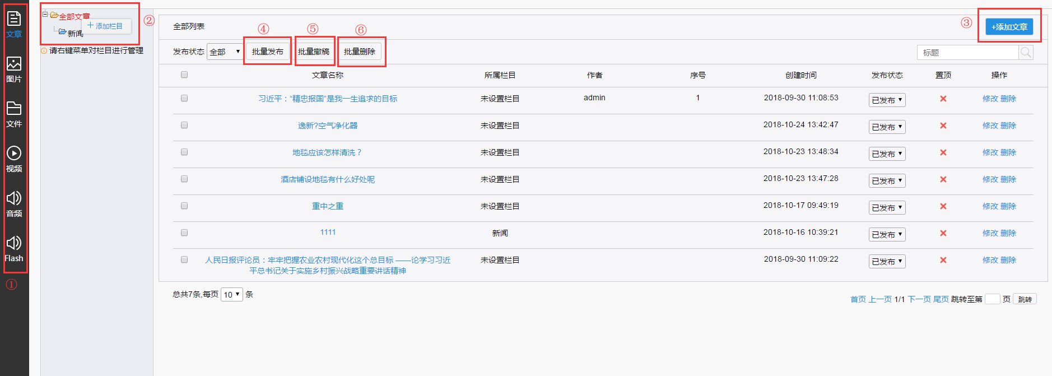Image resolution: width=1052 pixels, height=376 pixels.
Task: Click 添加栏目 in the context menu
Action: pyautogui.click(x=106, y=26)
